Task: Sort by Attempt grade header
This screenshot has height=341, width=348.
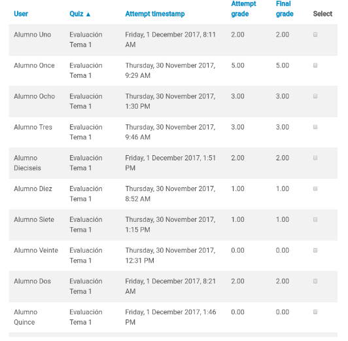Action: (x=243, y=9)
